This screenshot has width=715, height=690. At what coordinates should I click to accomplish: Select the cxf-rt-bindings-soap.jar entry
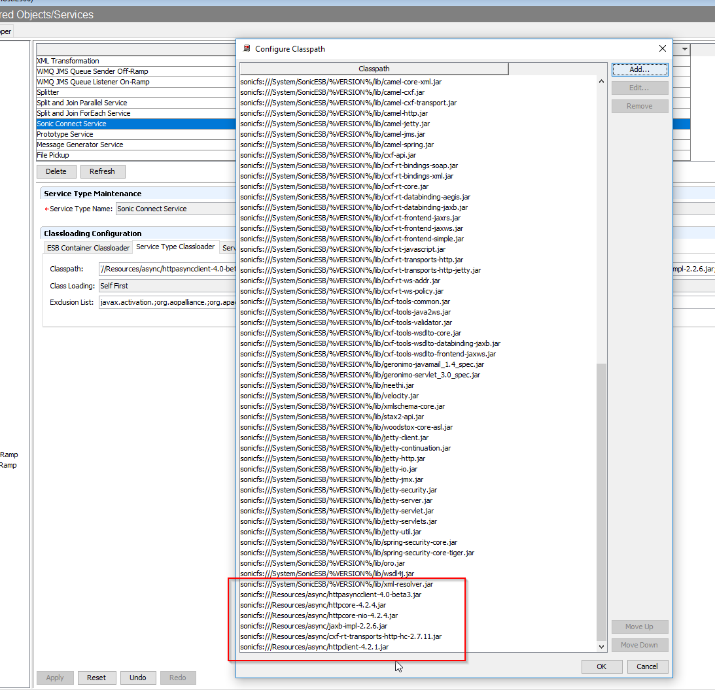pyautogui.click(x=349, y=165)
